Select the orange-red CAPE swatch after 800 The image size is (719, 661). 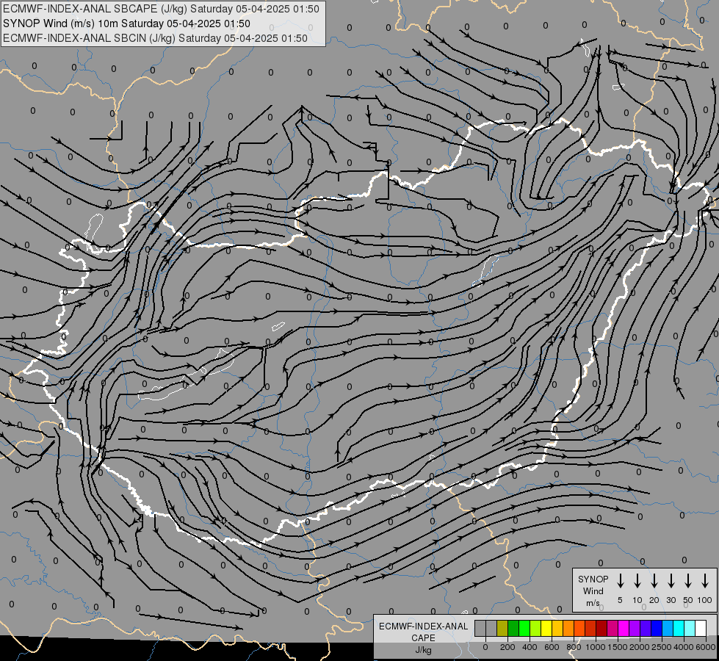point(579,628)
